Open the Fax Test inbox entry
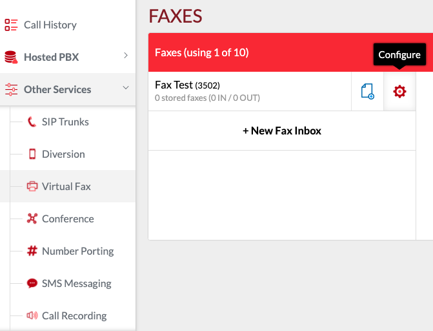The width and height of the screenshot is (433, 331). (250, 91)
